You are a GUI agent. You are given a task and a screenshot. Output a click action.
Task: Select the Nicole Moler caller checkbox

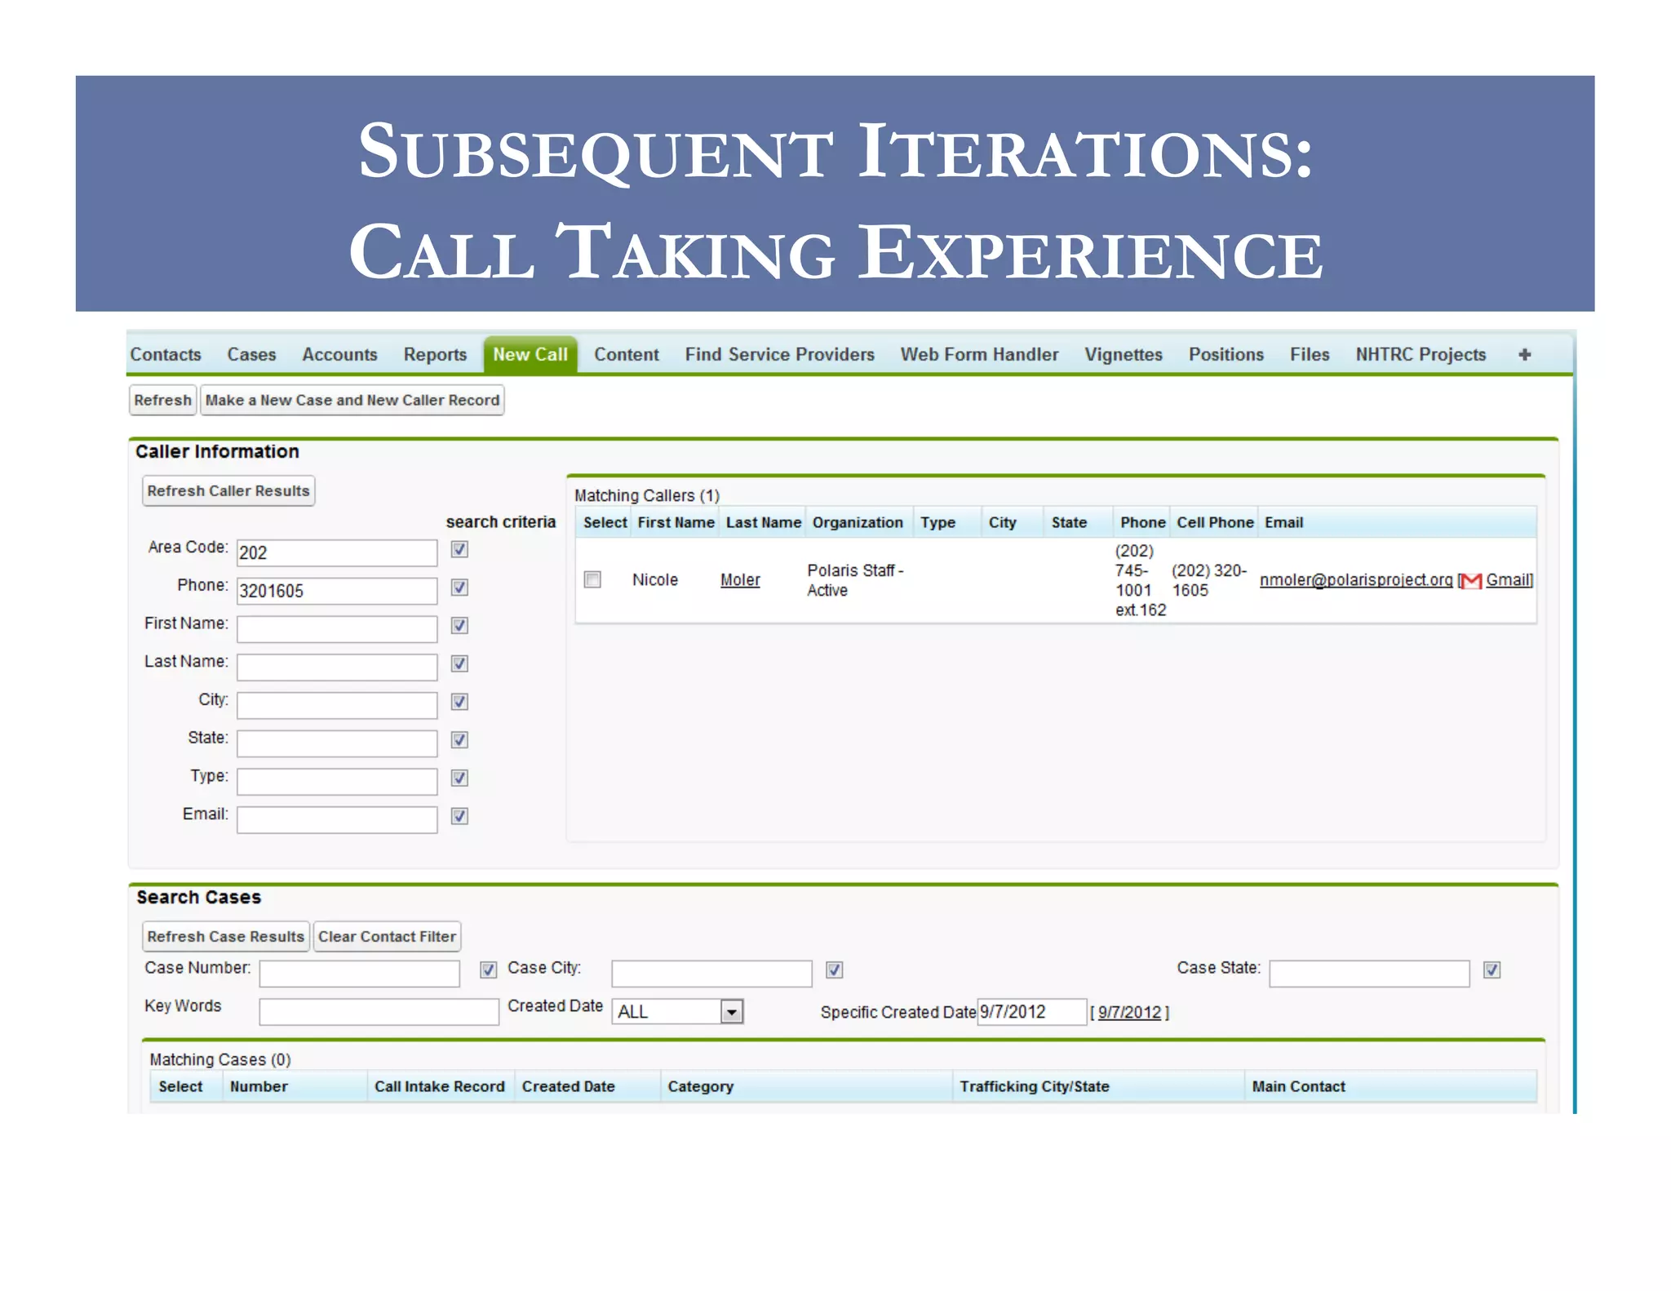(593, 579)
